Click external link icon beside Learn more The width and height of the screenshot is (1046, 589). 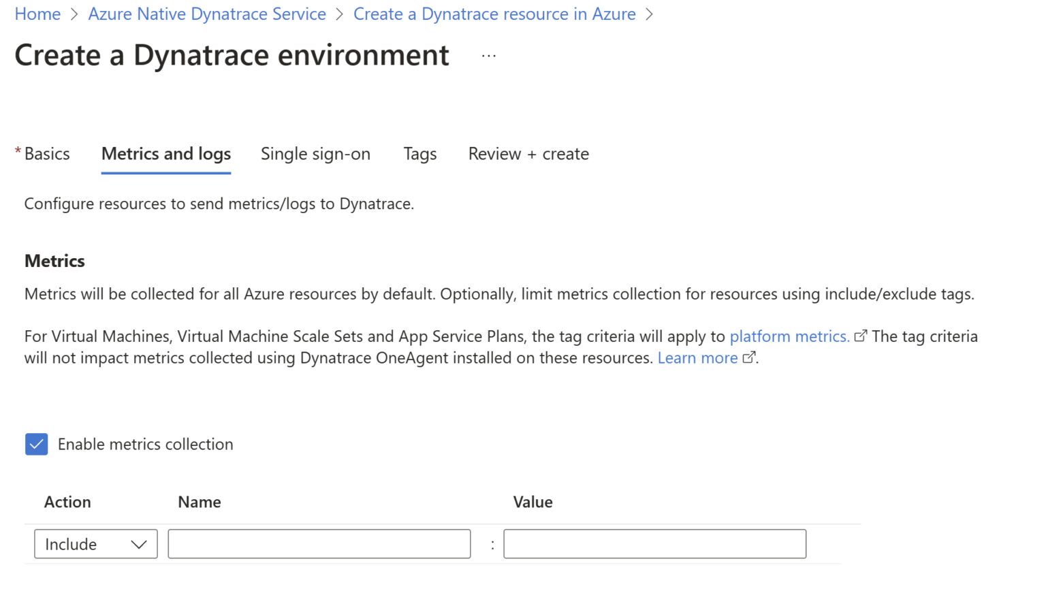[x=748, y=358]
